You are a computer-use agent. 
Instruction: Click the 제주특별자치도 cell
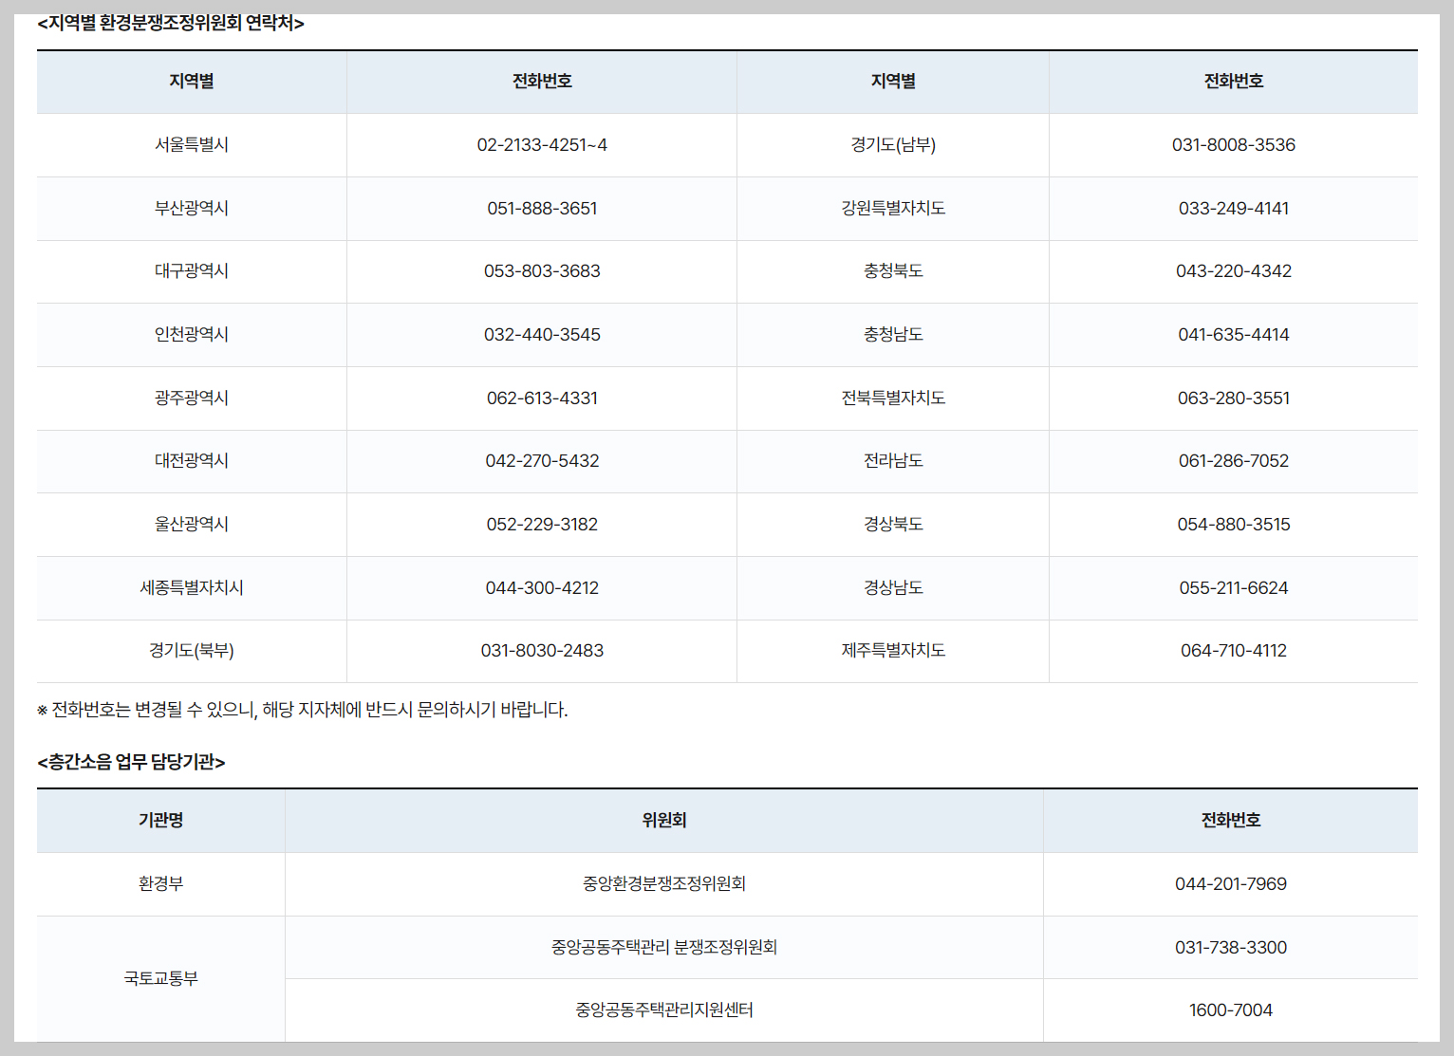click(891, 651)
